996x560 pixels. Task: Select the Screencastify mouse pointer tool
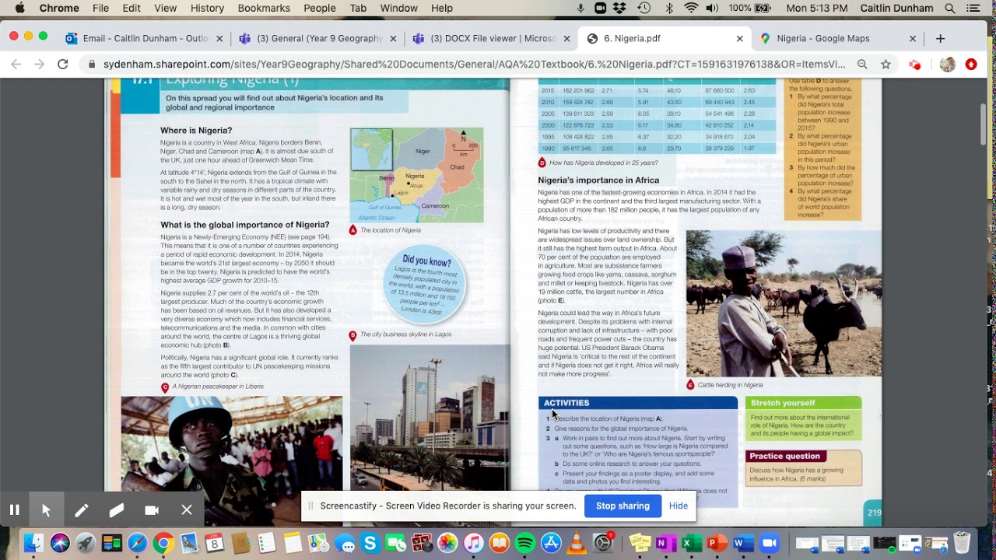46,510
